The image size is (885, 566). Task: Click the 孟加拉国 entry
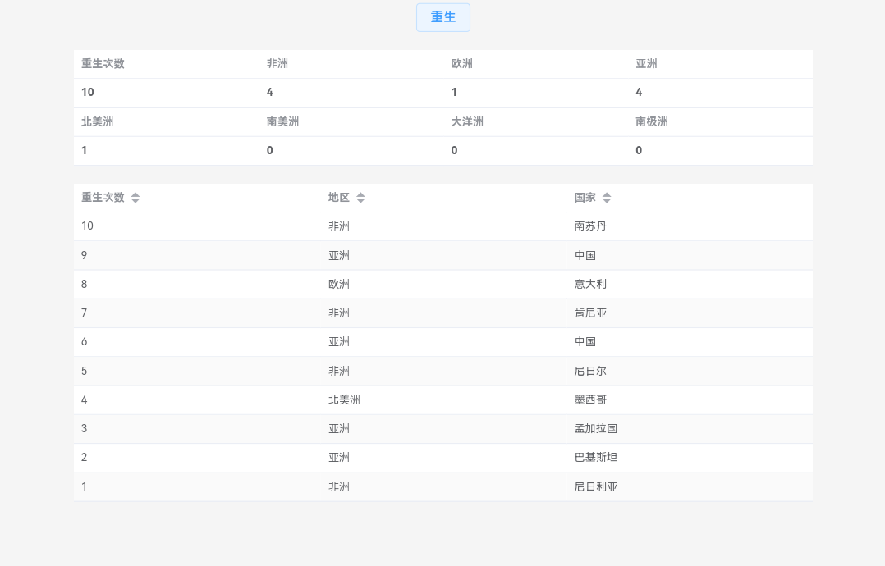(595, 428)
